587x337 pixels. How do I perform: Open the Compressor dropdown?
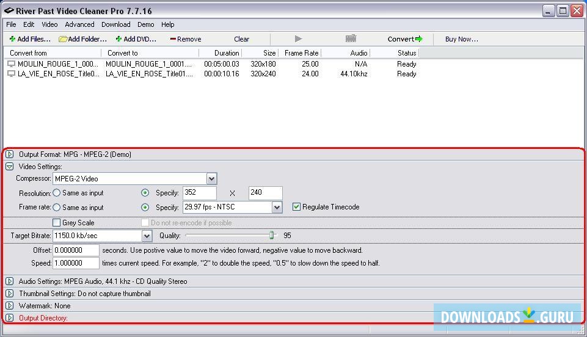tap(211, 179)
